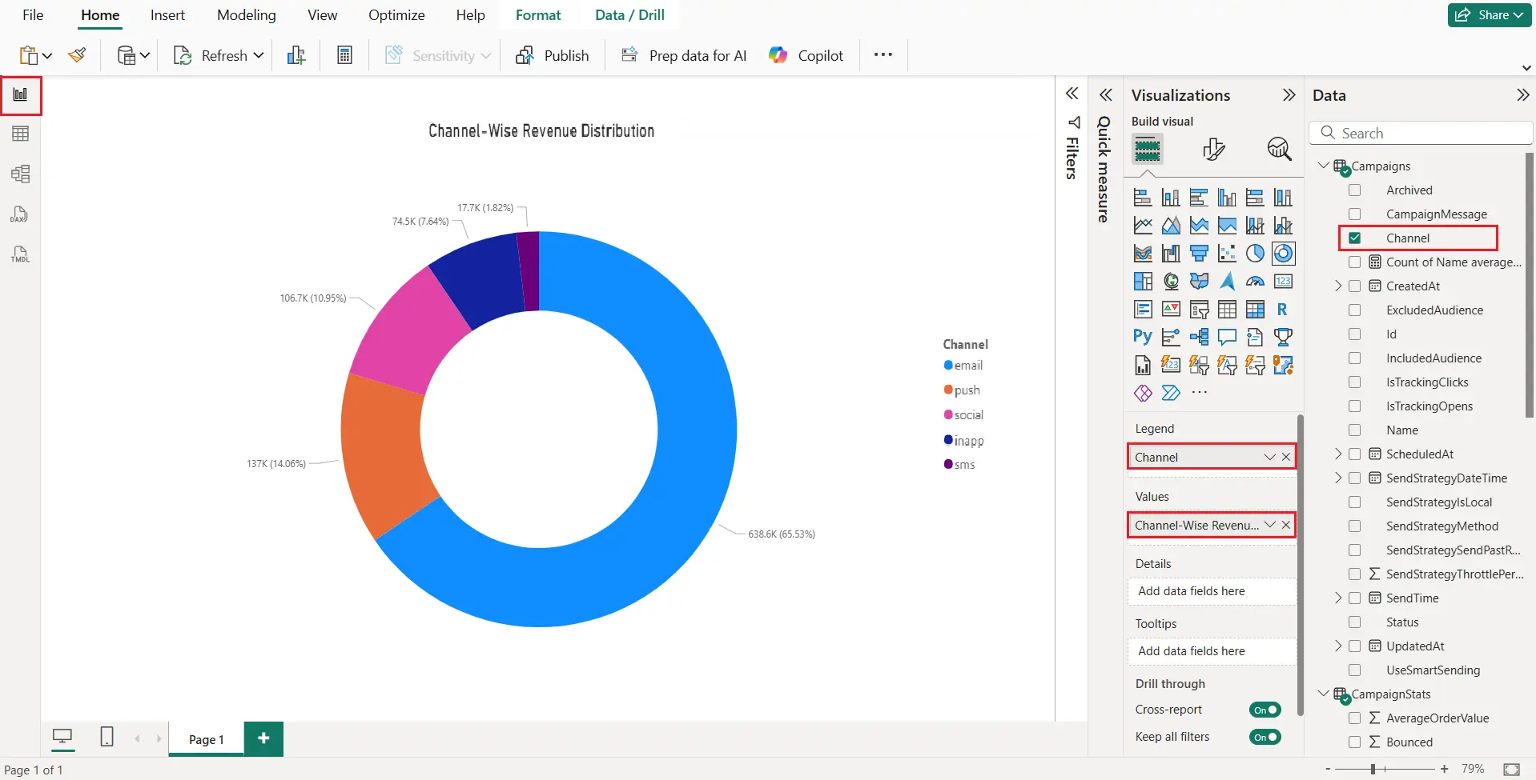Collapse the Campaigns table
Screen dimensions: 1536x780
[x=1323, y=166]
